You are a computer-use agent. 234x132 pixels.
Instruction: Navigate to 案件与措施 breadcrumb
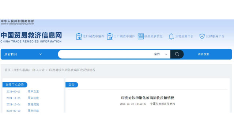click(21, 70)
